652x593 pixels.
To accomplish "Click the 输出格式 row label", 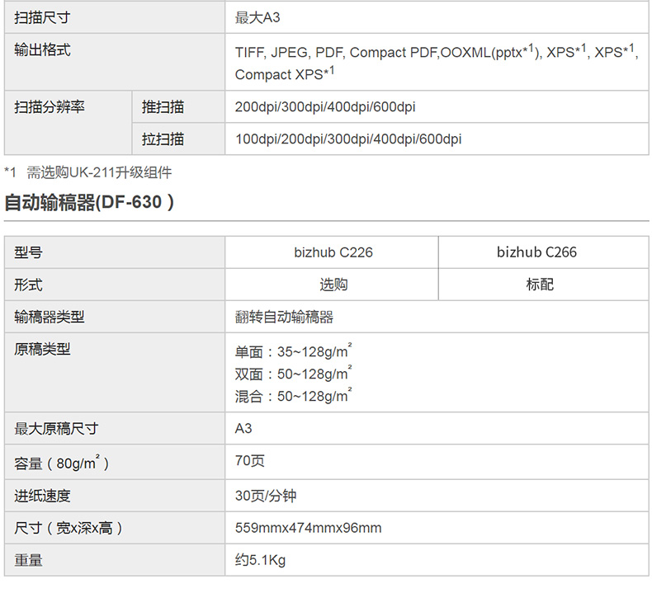I will [43, 50].
